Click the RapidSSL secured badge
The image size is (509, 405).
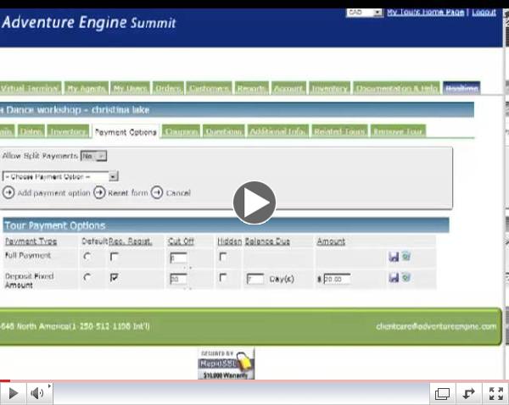(226, 363)
